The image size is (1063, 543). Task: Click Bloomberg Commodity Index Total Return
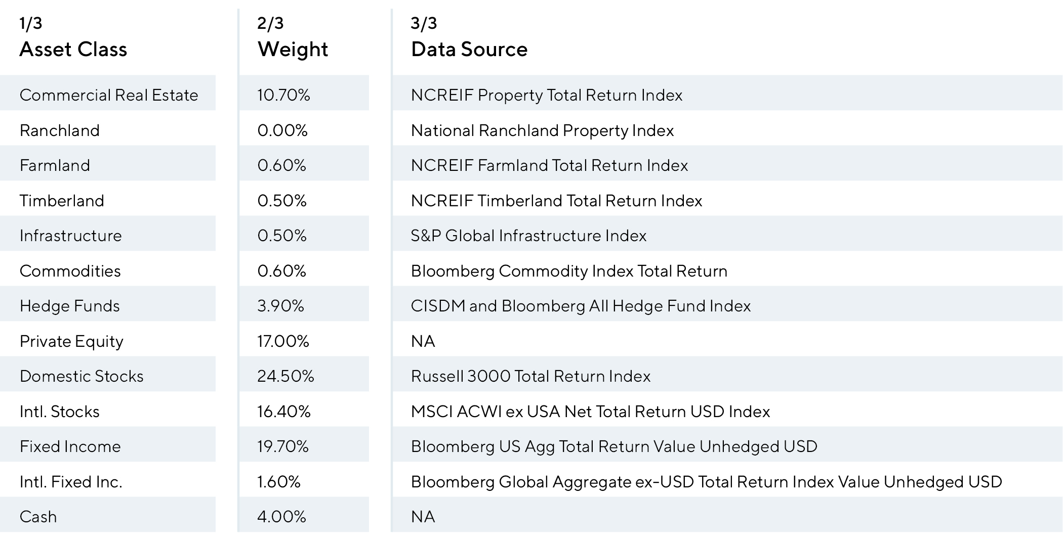[569, 271]
